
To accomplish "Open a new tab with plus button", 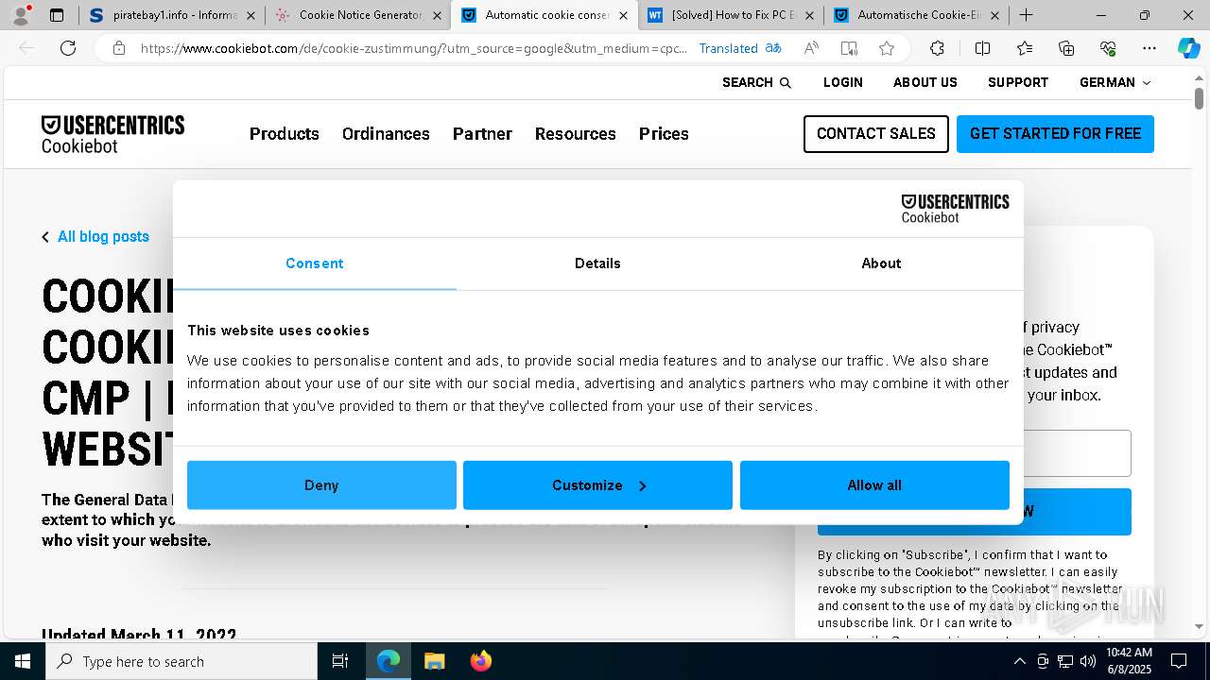I will tap(1027, 15).
